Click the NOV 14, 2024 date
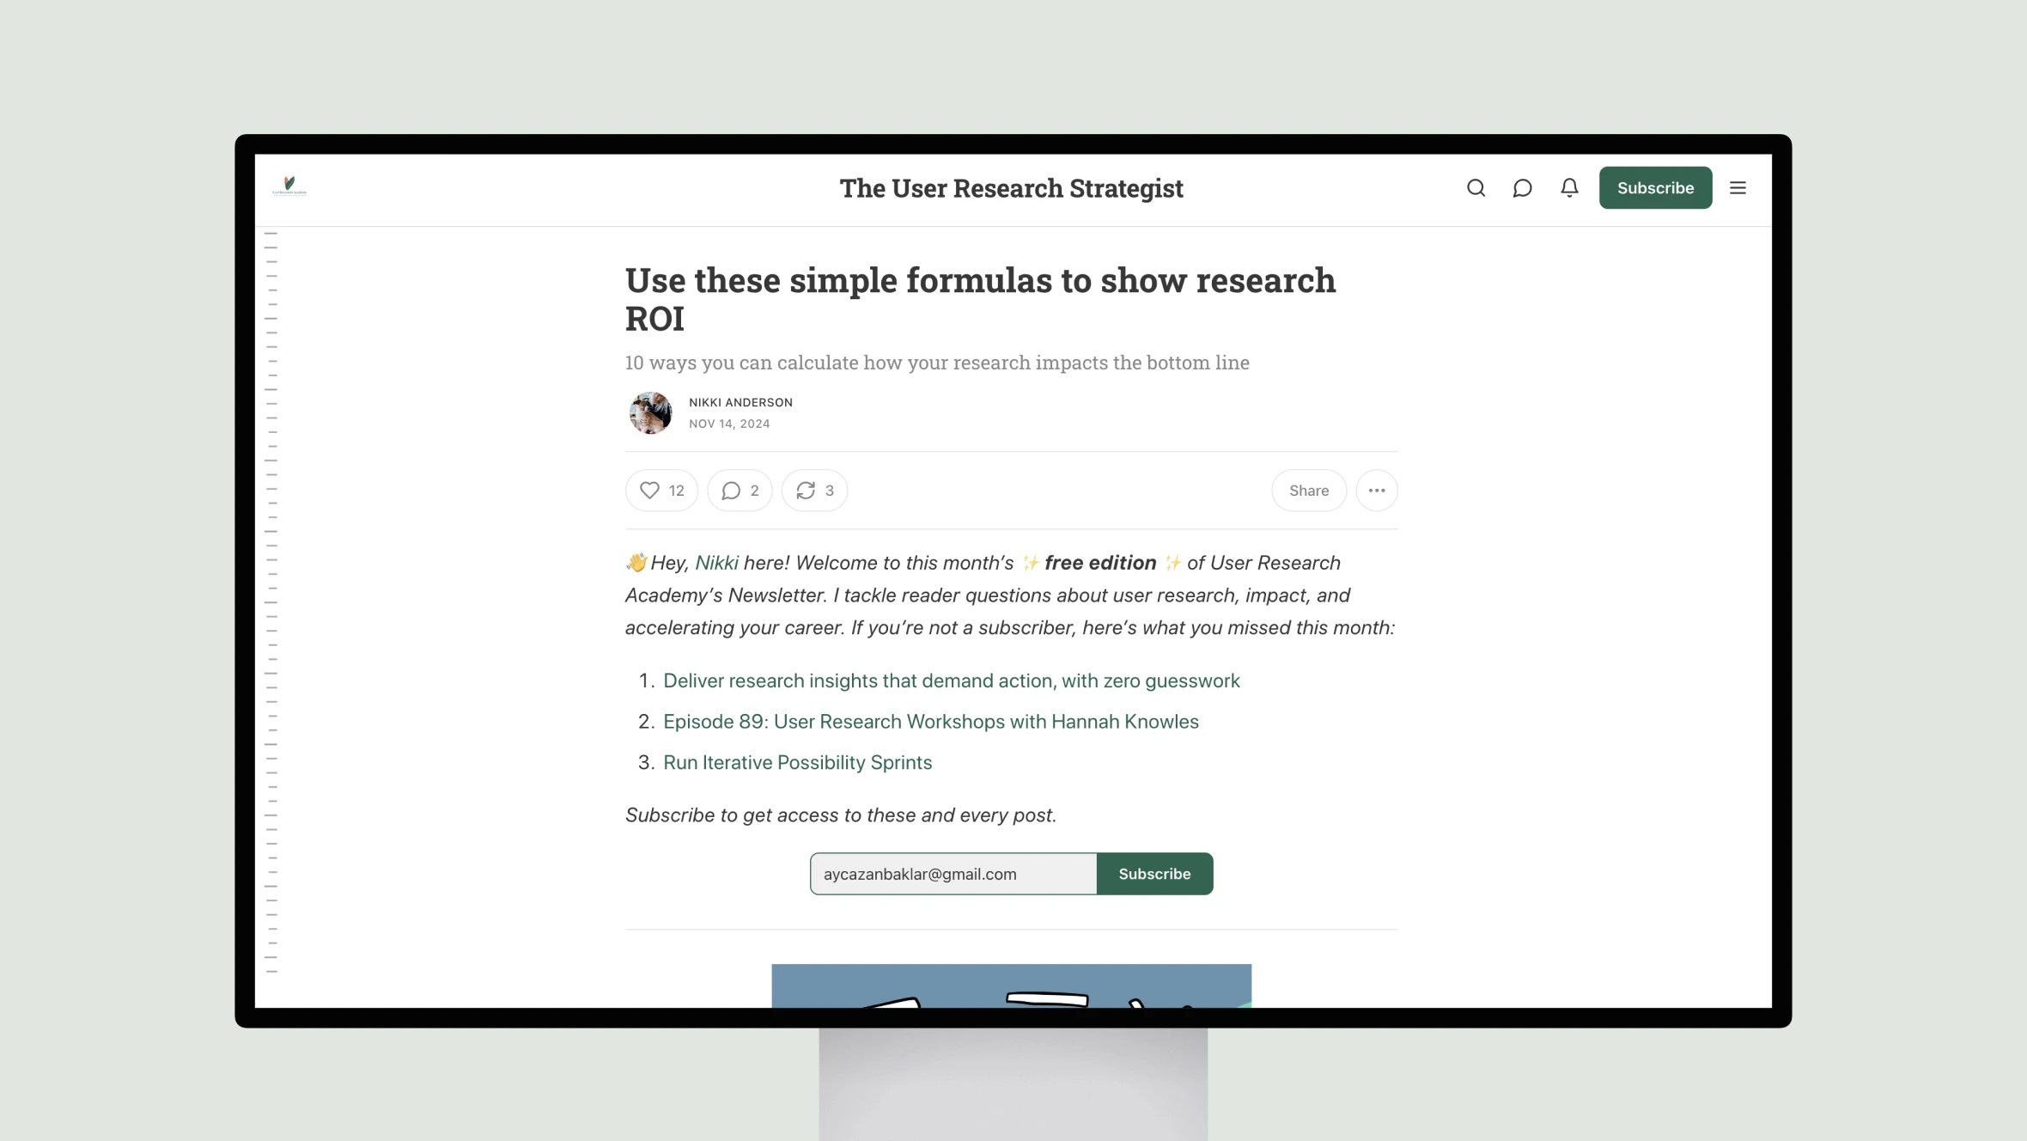This screenshot has height=1141, width=2027. click(x=729, y=424)
